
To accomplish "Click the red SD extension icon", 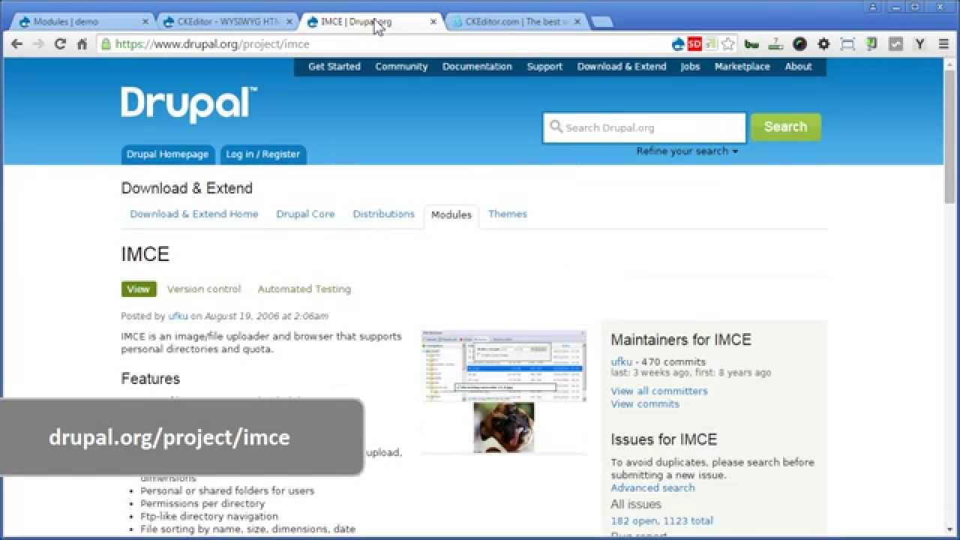I will coord(694,44).
